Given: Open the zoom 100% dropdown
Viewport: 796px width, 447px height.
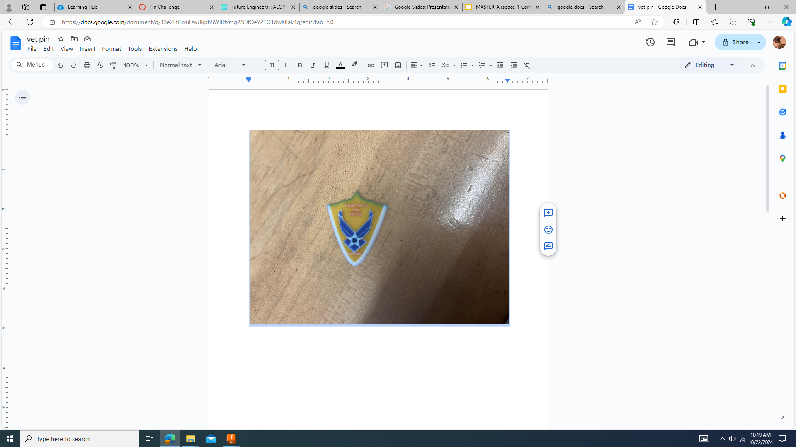Looking at the screenshot, I should (x=136, y=65).
